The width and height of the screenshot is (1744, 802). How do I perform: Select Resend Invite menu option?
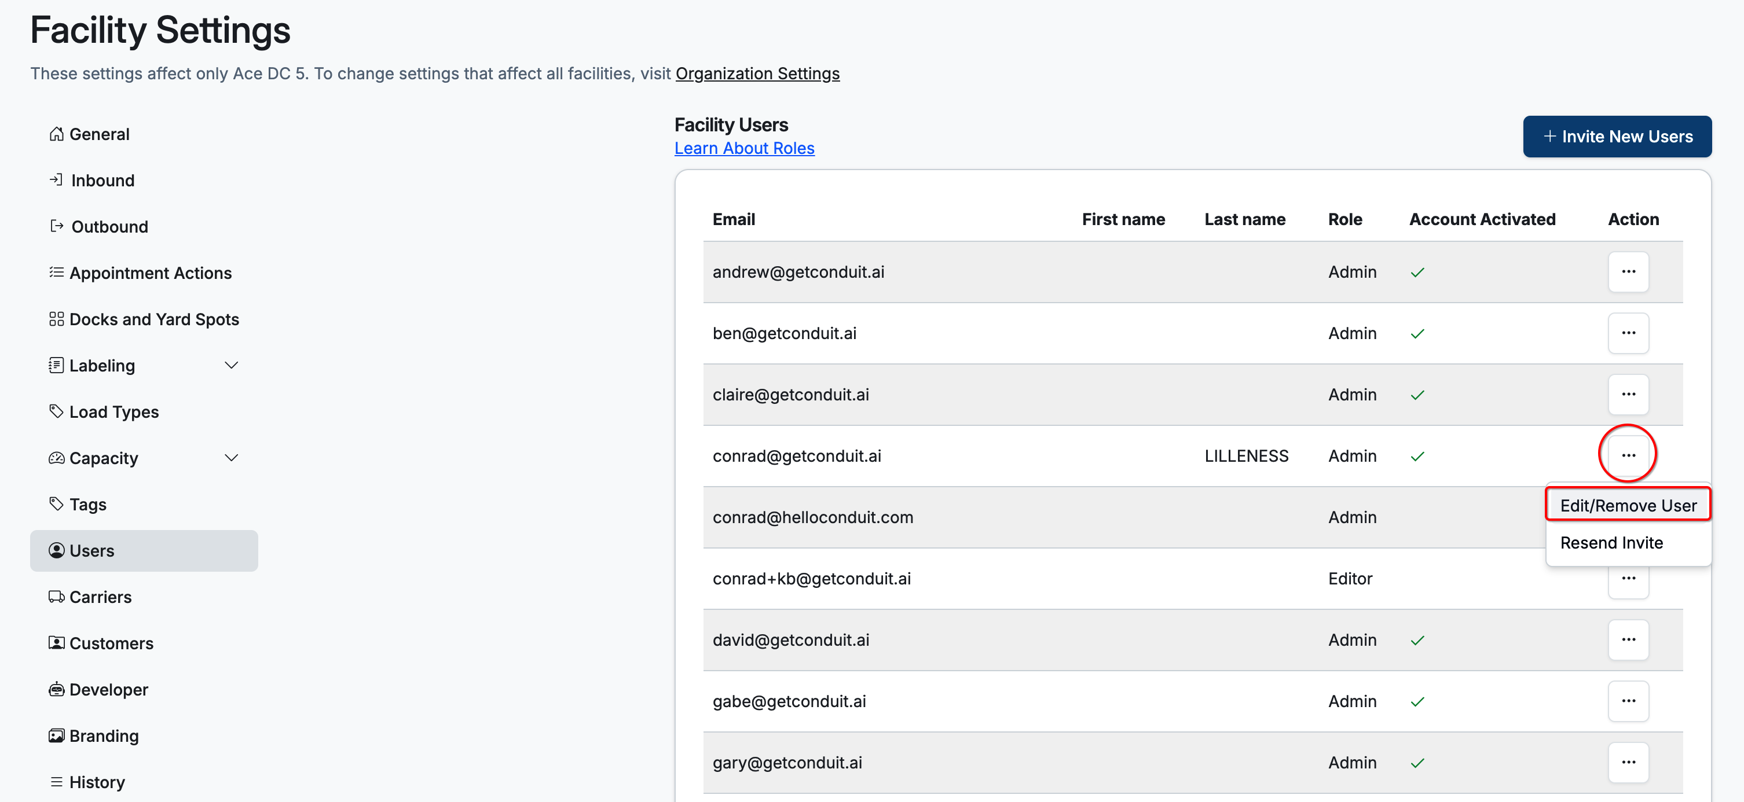point(1611,543)
